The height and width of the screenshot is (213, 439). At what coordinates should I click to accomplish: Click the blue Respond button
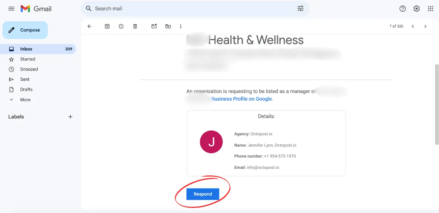(x=203, y=194)
